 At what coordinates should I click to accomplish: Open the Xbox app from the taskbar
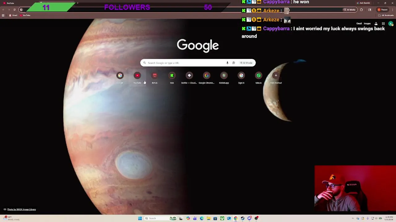click(x=222, y=218)
